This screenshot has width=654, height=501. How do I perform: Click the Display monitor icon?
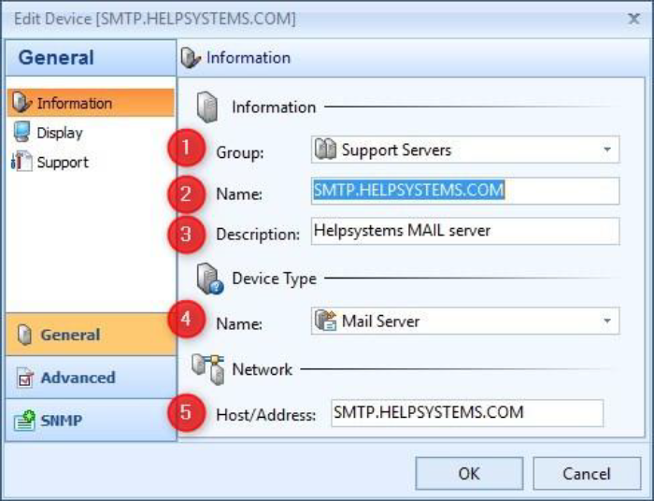pyautogui.click(x=21, y=133)
